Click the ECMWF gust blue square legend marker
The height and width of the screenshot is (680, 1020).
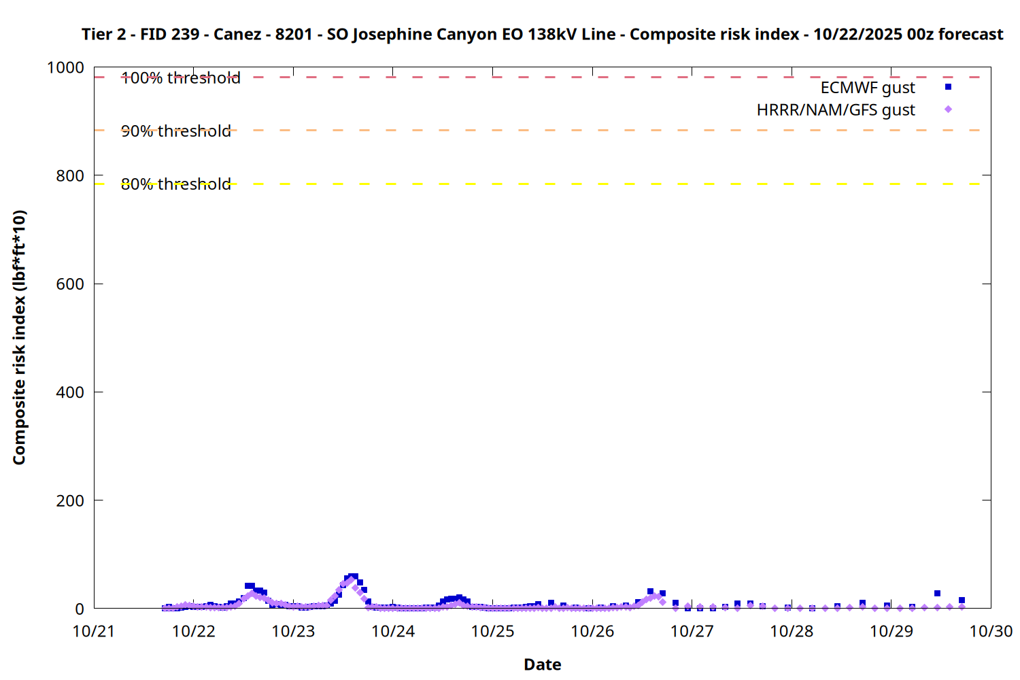[x=948, y=87]
